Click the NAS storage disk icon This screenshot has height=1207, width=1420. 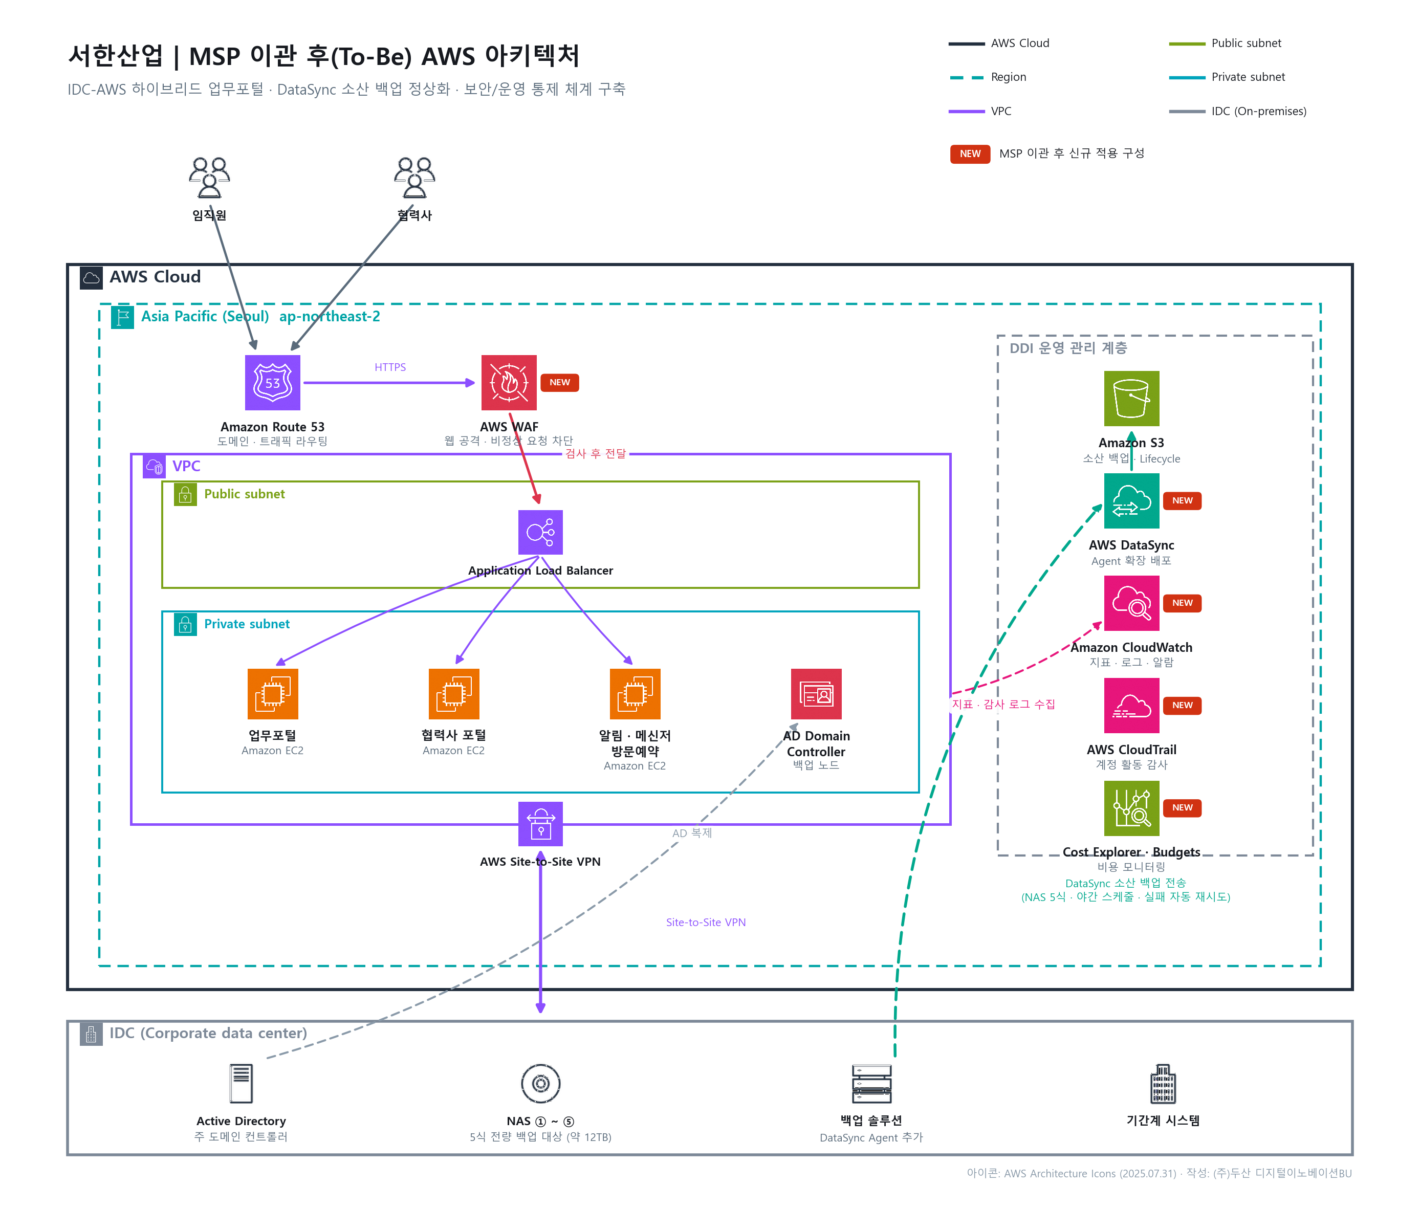(x=540, y=1083)
